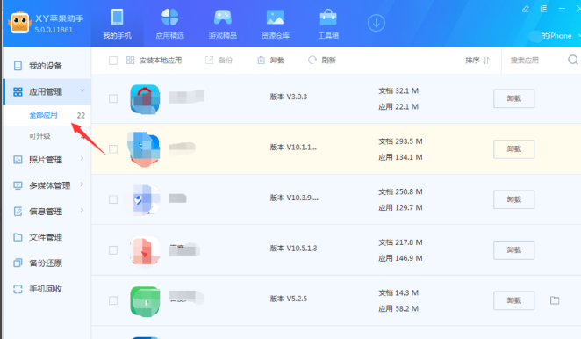581x339 pixels.
Task: Open the download manager circle icon
Action: 377,23
